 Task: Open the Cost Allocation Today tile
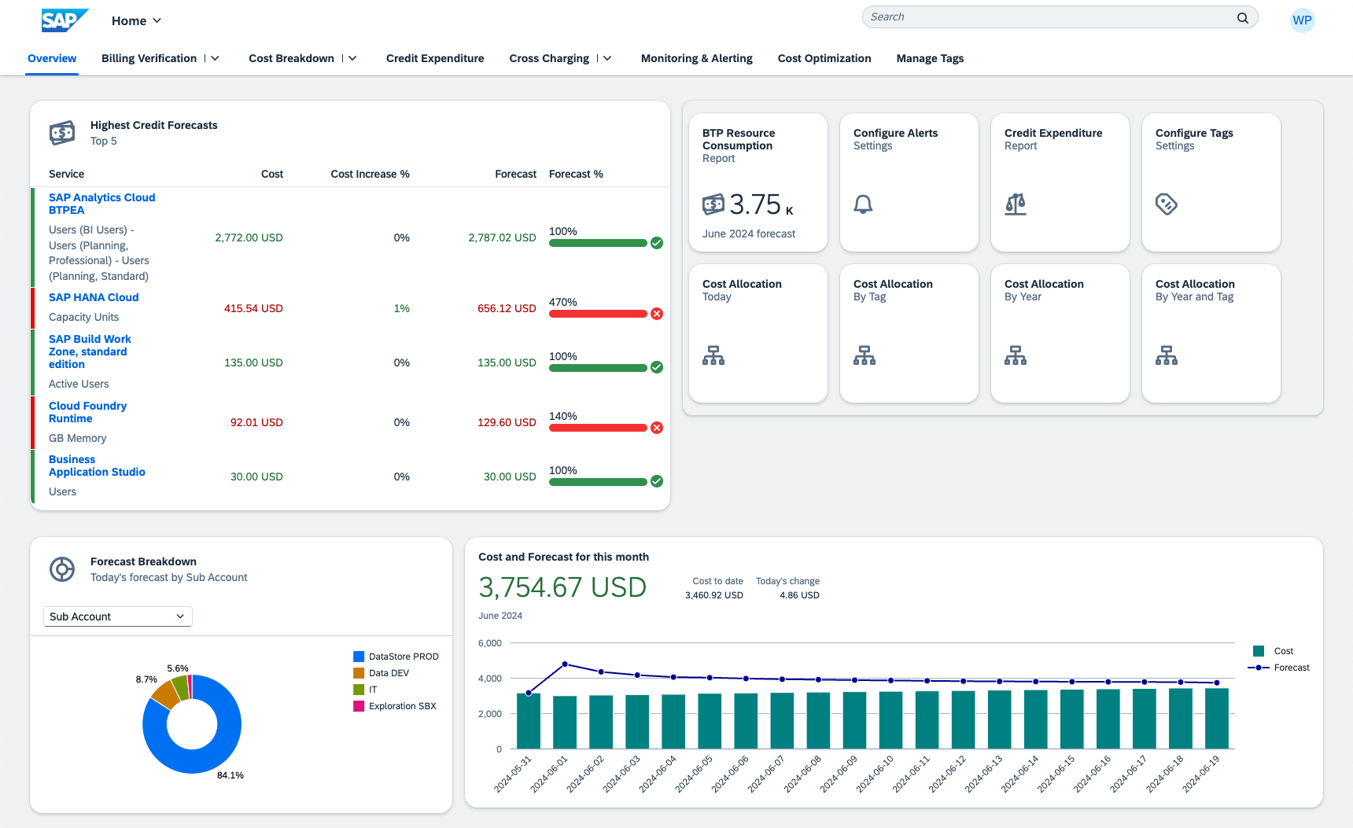click(x=758, y=333)
